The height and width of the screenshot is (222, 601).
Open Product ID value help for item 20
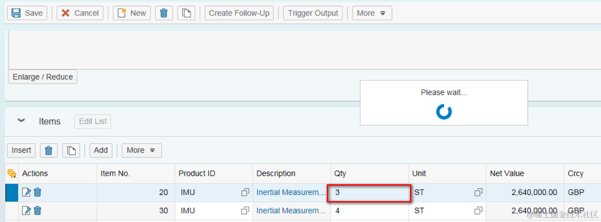pos(245,192)
